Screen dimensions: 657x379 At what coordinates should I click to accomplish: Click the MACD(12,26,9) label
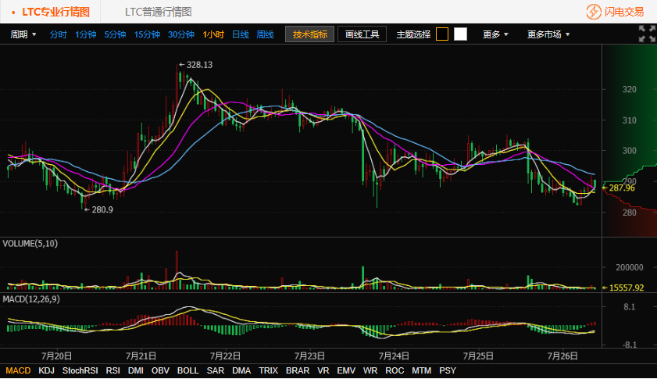click(x=31, y=299)
